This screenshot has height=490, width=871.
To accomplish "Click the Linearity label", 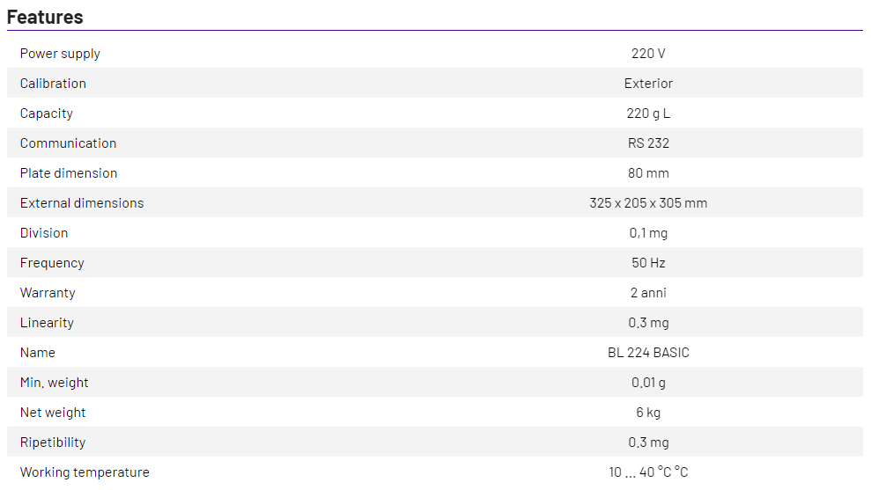I will tap(47, 323).
